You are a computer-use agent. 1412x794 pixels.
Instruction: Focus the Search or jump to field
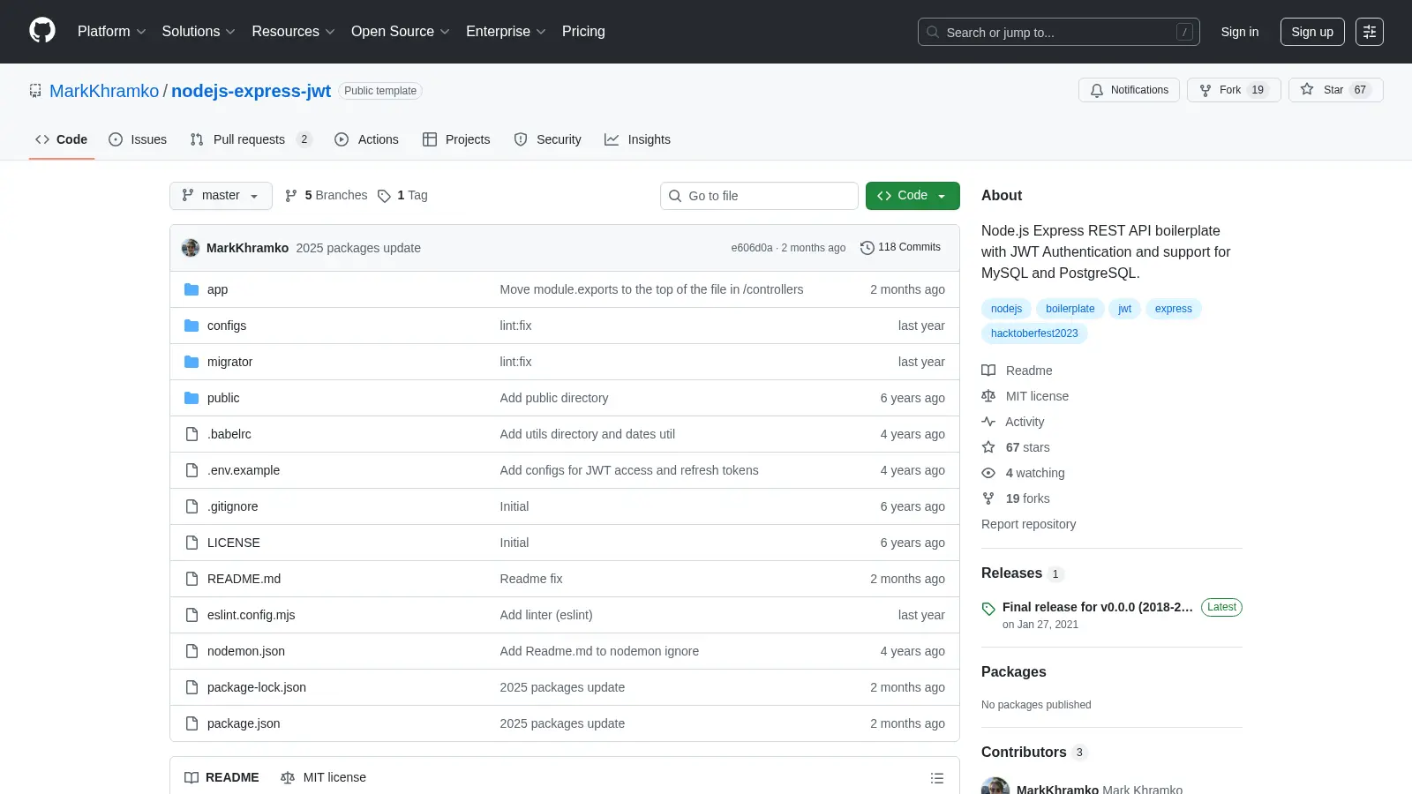1059,32
